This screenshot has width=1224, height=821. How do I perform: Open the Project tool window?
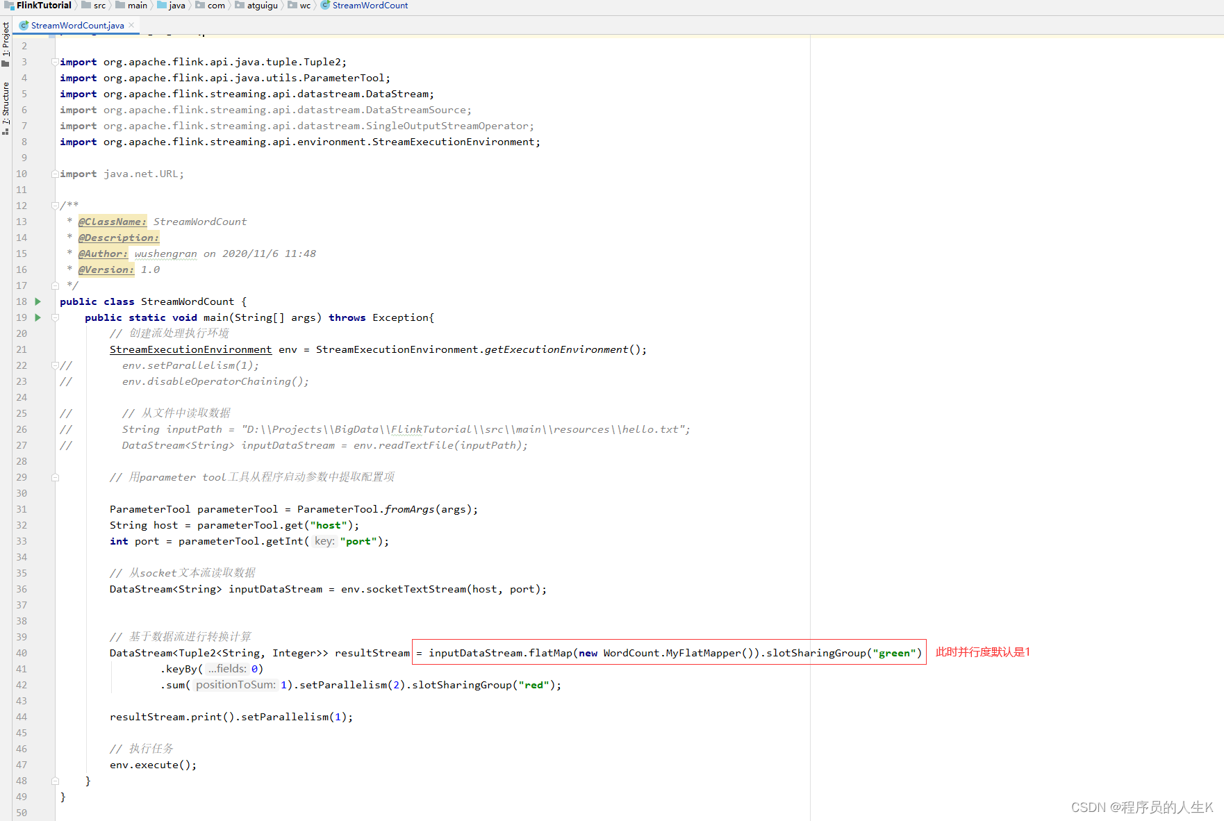[x=6, y=40]
